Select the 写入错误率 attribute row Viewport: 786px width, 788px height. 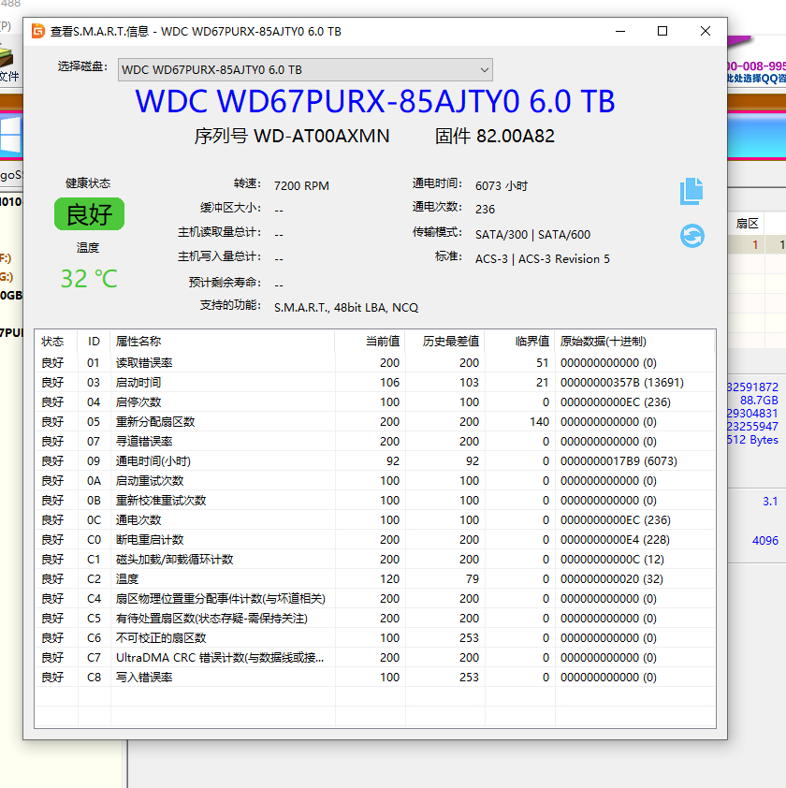[144, 678]
